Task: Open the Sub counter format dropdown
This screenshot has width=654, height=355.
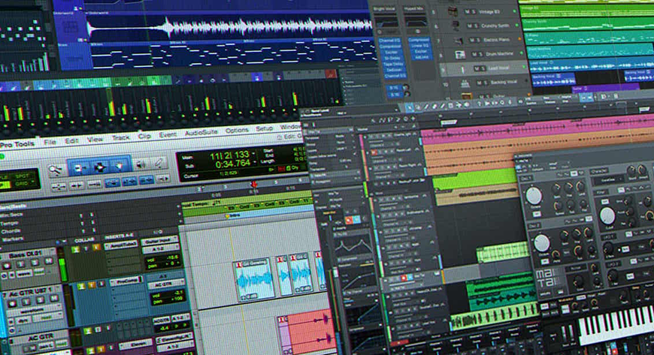Action: tap(256, 162)
